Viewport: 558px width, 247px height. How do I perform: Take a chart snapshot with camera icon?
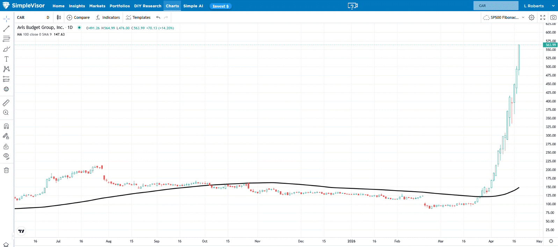[x=553, y=17]
